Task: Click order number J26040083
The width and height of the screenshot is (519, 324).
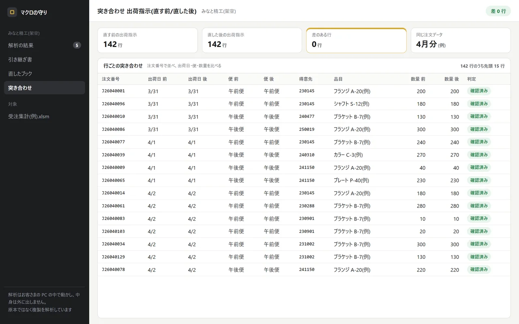Action: 114,219
